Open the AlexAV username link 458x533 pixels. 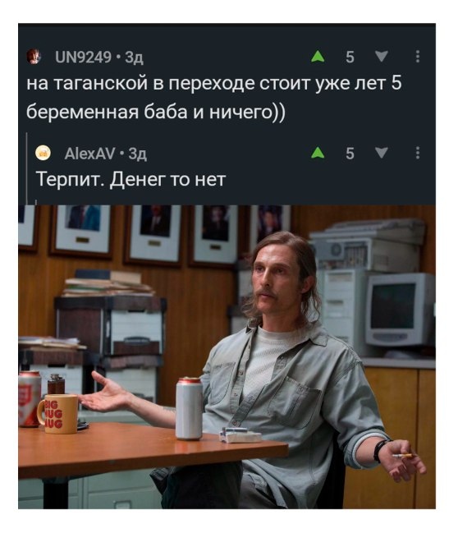coord(89,154)
